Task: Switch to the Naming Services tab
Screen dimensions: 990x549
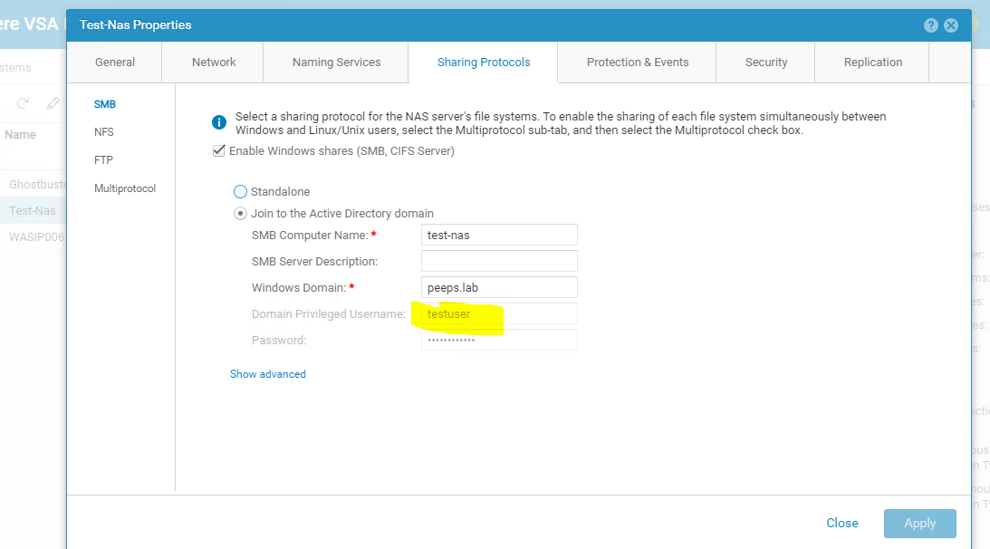Action: coord(335,62)
